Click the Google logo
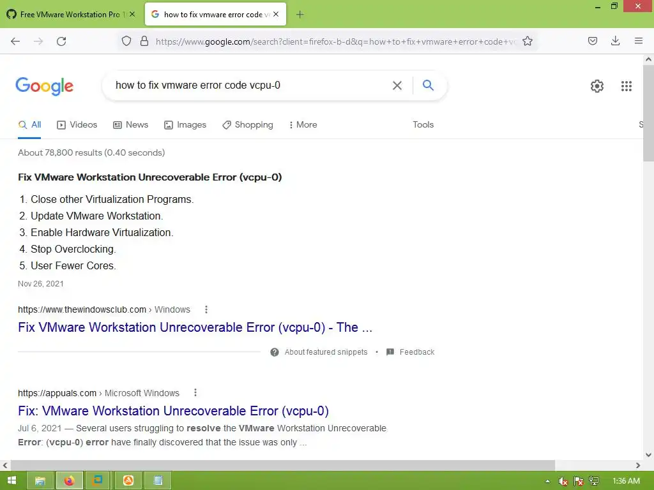The image size is (654, 490). [44, 86]
